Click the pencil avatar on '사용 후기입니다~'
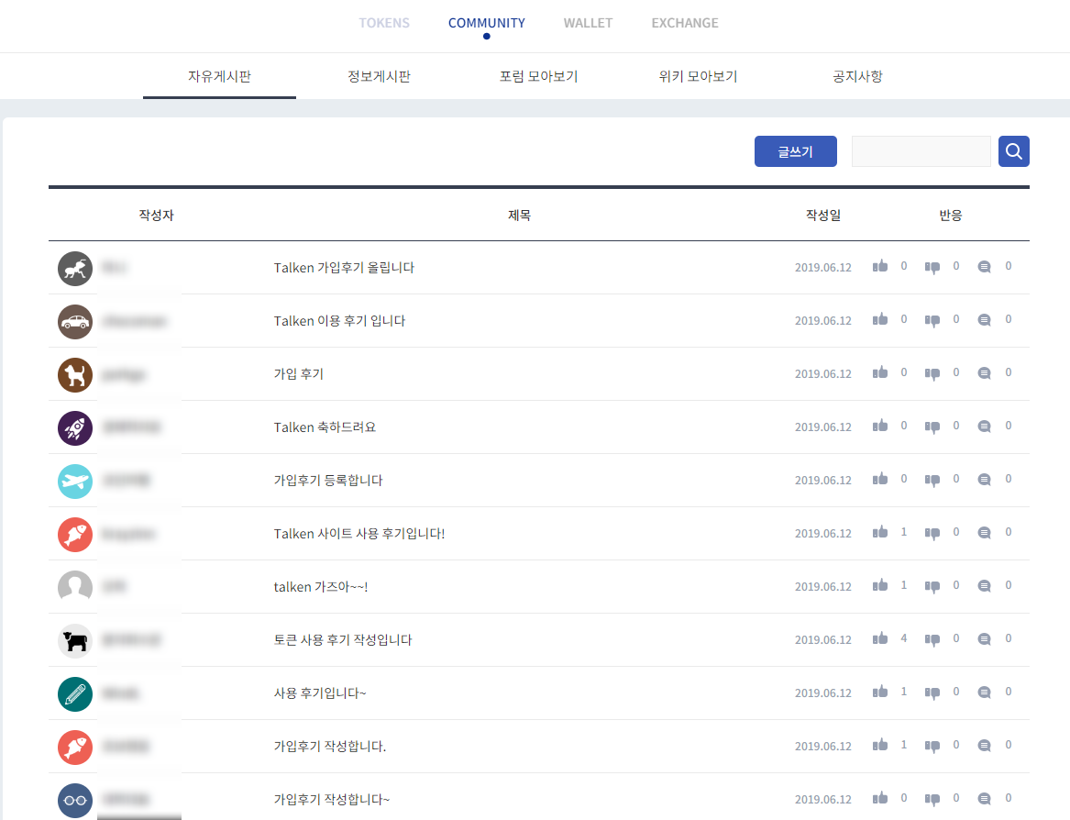The image size is (1070, 820). point(75,694)
